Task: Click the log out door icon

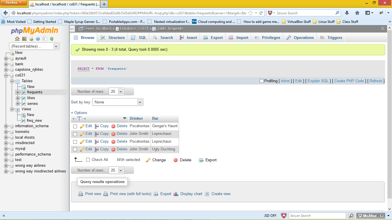Action: tap(24, 39)
